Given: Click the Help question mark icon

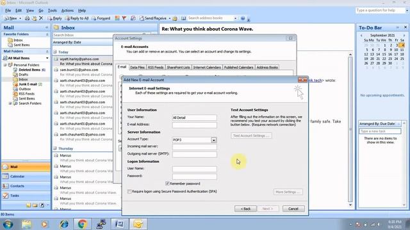Looking at the screenshot, I should (243, 19).
